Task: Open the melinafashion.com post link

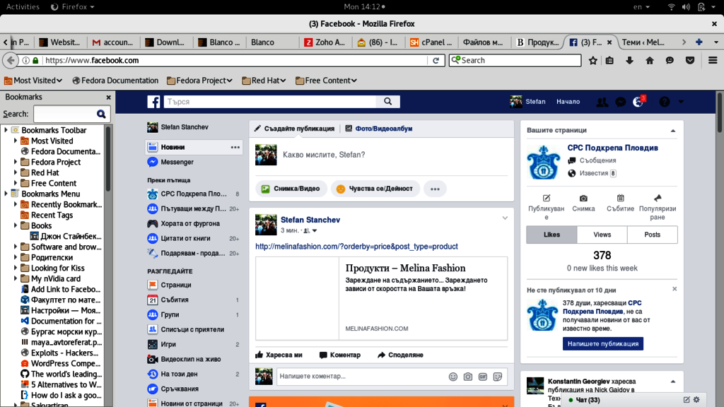Action: 356,247
